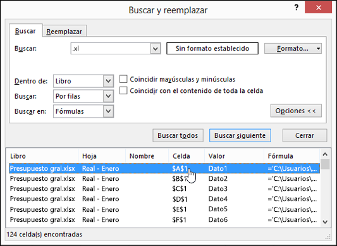This screenshot has width=337, height=246.
Task: Click the Buscar text input field
Action: [111, 49]
